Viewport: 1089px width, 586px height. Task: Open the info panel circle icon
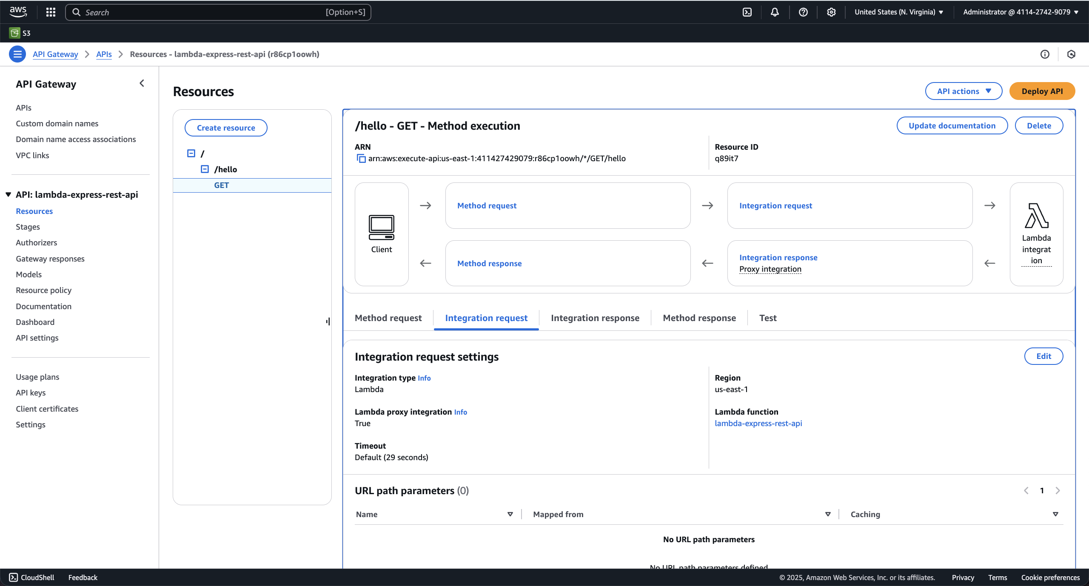coord(1045,54)
